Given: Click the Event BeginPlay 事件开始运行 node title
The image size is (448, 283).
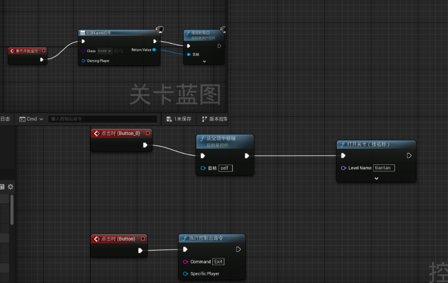Looking at the screenshot, I should 27,51.
